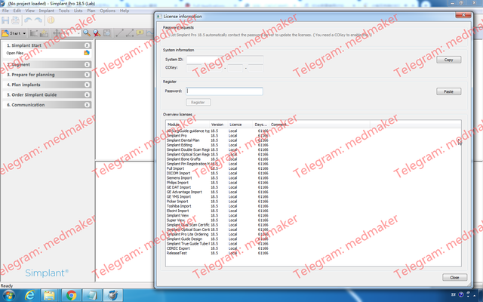
Task: Click the gray gradient toolbar icon
Action: (x=34, y=33)
